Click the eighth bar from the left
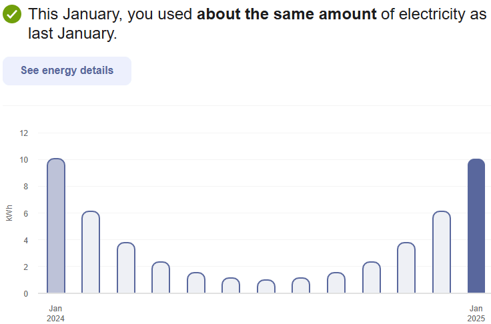 [301, 286]
